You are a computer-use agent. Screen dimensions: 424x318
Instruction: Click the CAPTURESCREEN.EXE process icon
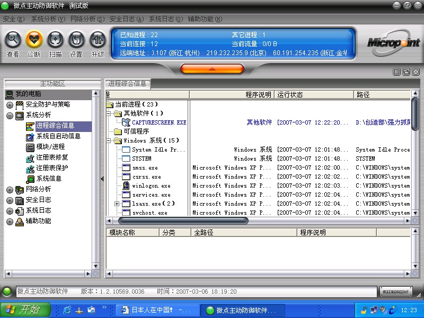[126, 122]
